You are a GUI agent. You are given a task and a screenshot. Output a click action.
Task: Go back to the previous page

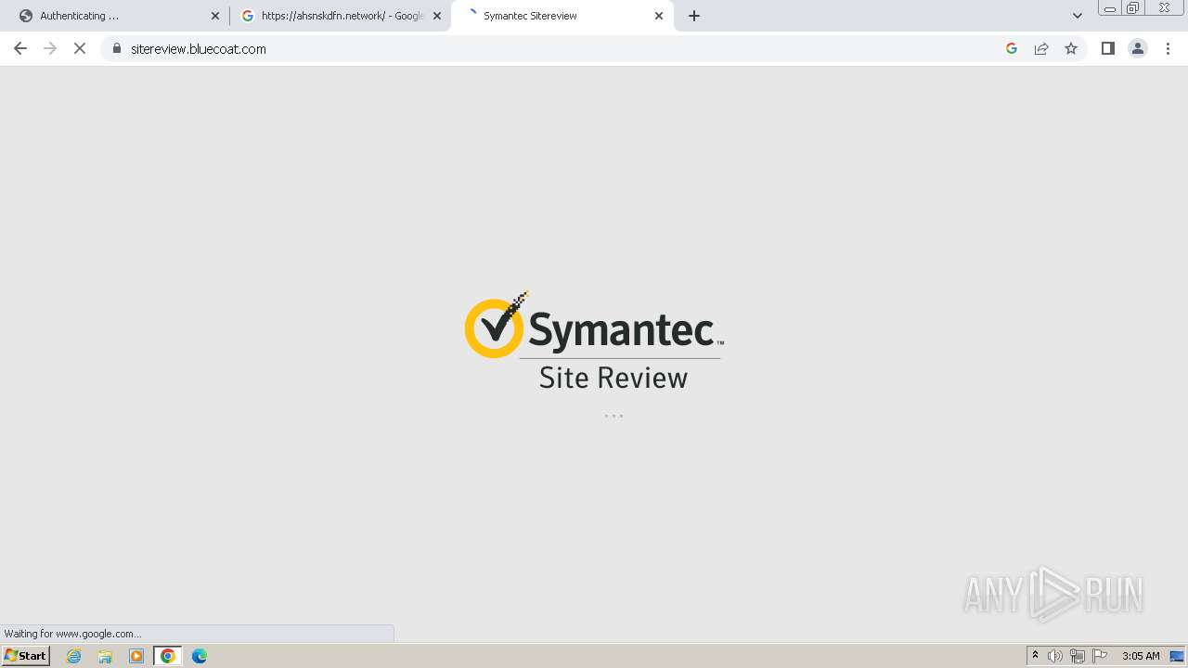pyautogui.click(x=20, y=48)
